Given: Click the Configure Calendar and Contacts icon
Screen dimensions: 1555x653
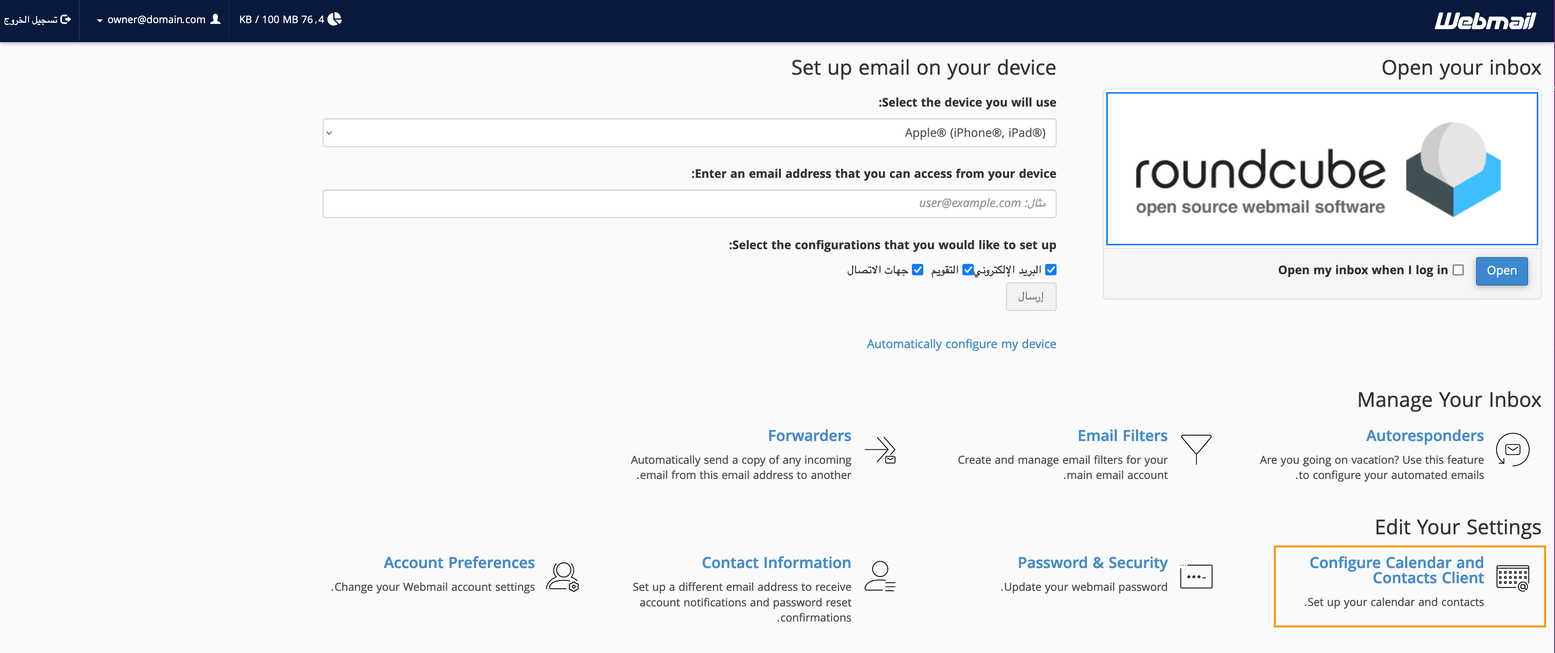Looking at the screenshot, I should pyautogui.click(x=1512, y=578).
